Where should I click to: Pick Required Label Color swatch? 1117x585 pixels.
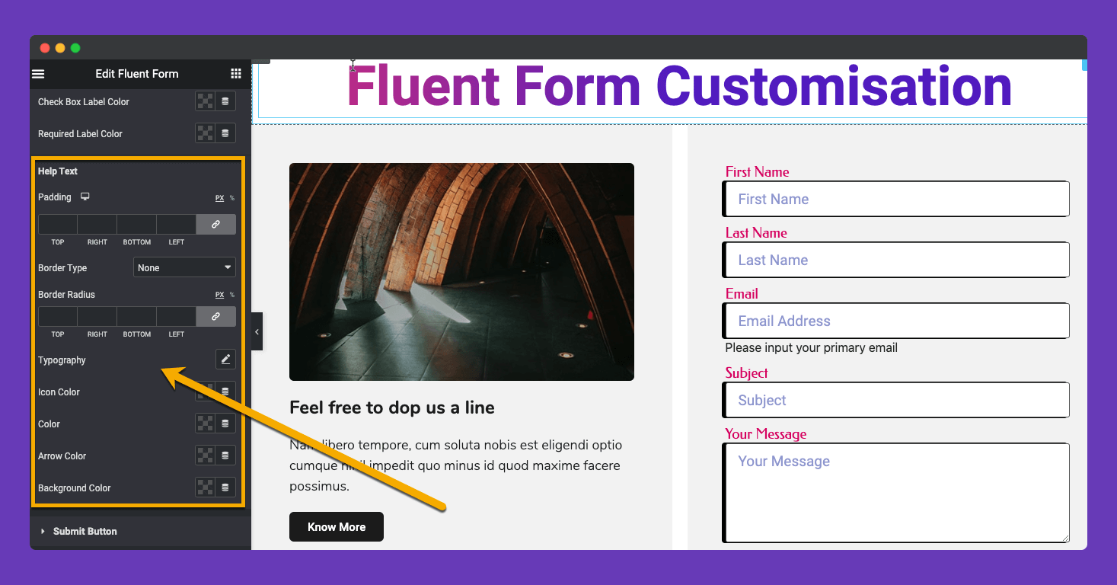click(x=206, y=133)
